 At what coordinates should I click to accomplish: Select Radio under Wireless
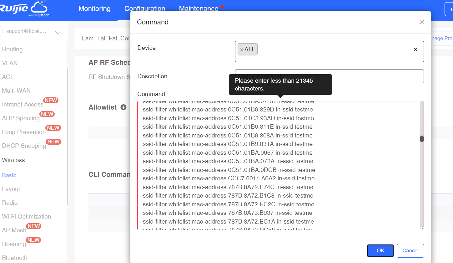(x=10, y=203)
